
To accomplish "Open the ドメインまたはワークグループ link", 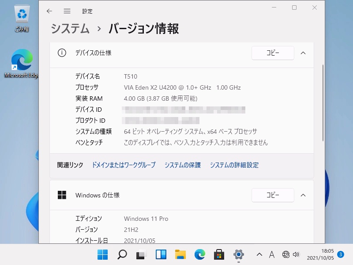I will (124, 165).
